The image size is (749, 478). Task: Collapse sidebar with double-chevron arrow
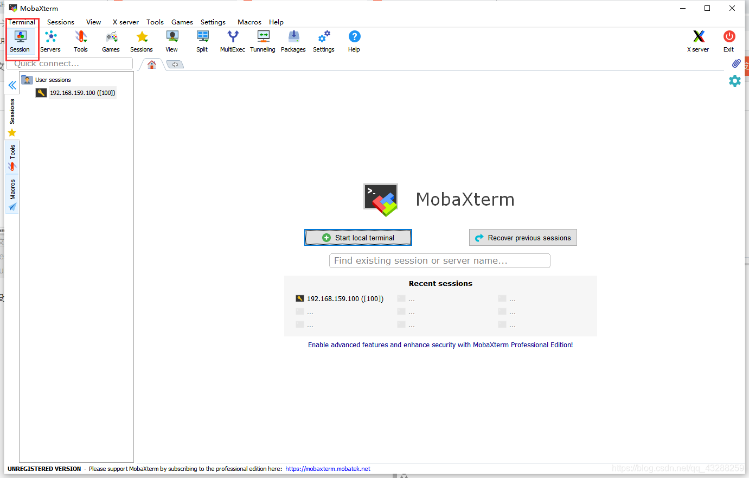tap(12, 85)
